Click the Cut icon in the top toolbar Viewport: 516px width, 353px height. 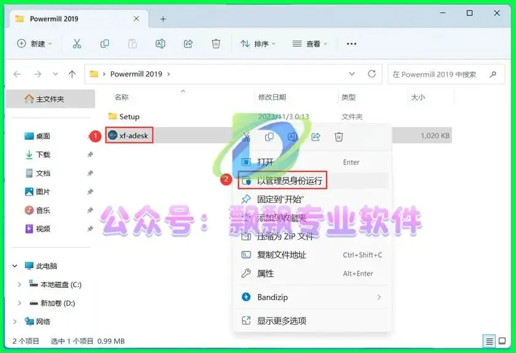[x=77, y=44]
